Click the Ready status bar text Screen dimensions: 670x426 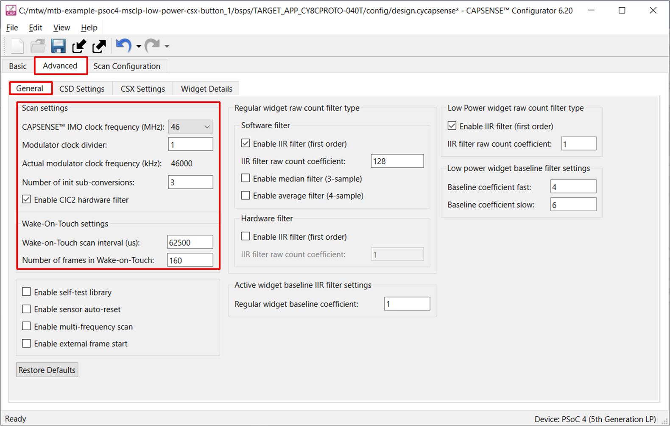tap(16, 419)
